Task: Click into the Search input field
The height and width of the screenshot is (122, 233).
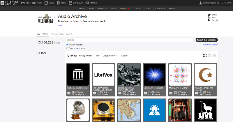Action: click(129, 40)
